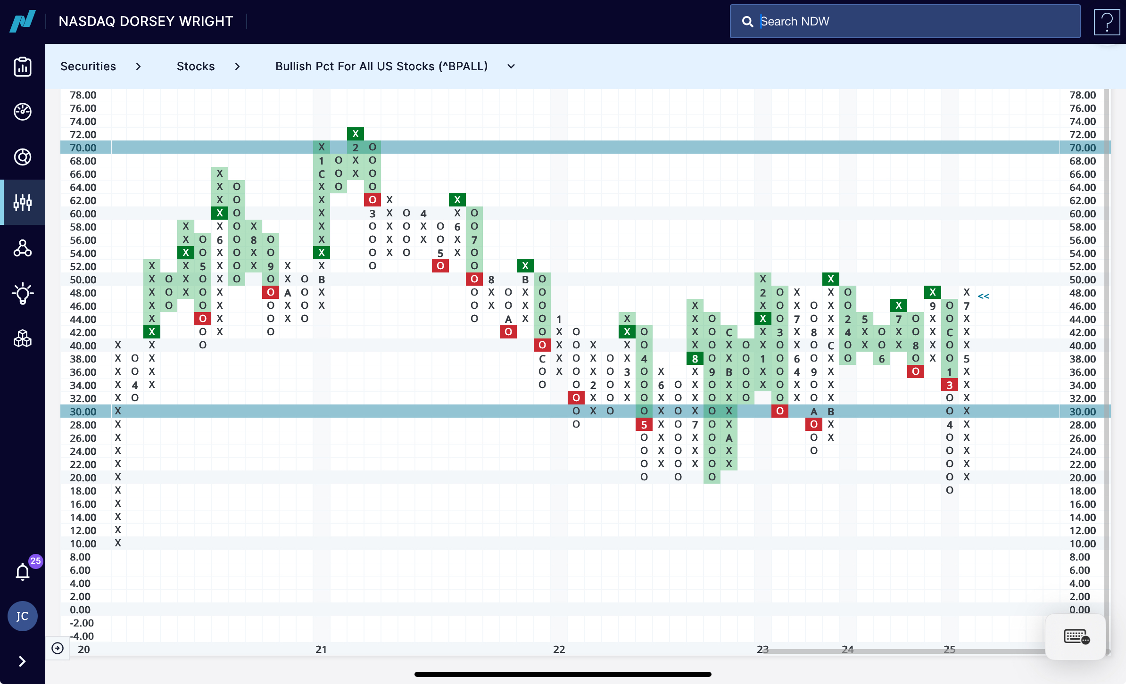Open the dashboard gauge sidebar icon
Viewport: 1126px width, 684px height.
click(x=23, y=112)
